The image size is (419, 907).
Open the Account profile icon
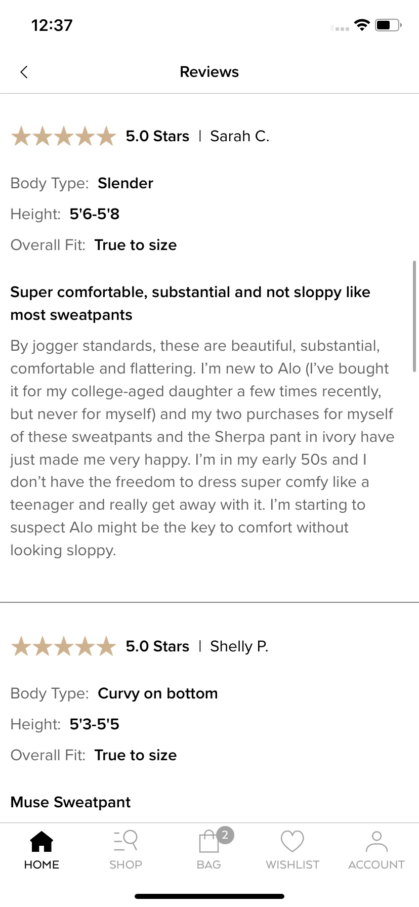(376, 841)
